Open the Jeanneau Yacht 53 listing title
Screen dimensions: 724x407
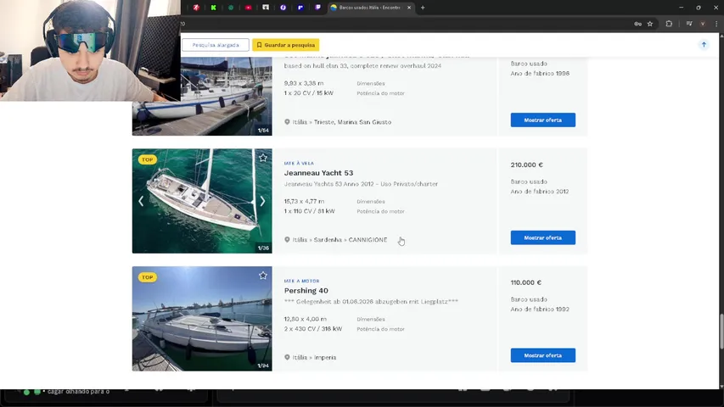[318, 173]
